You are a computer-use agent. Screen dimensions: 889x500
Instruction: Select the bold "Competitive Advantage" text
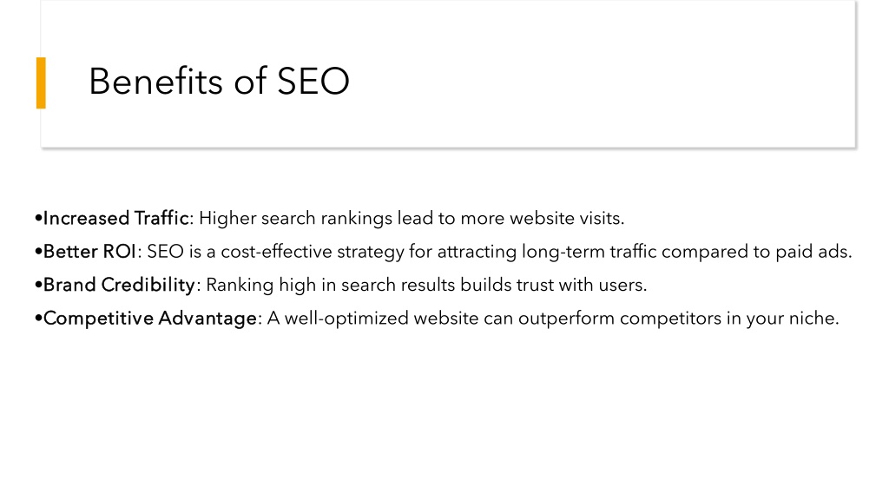click(x=150, y=318)
